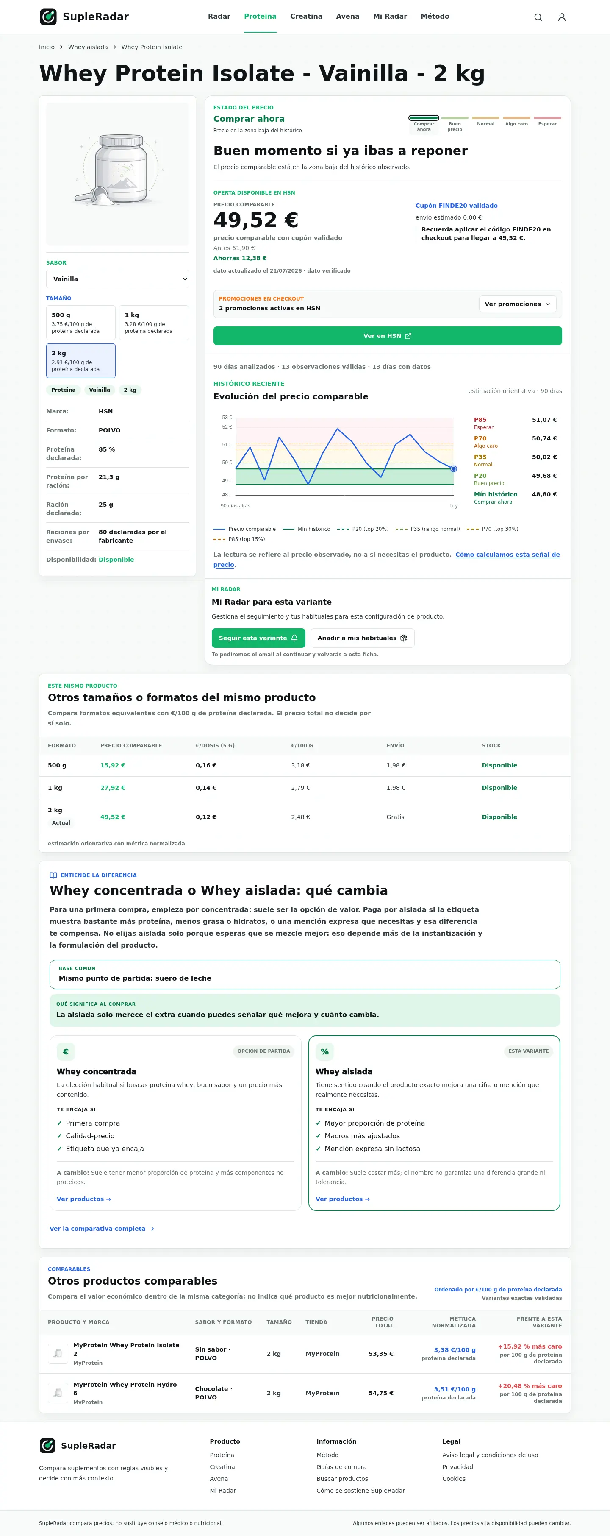Image resolution: width=610 pixels, height=1536 pixels.
Task: Click Ver productos under Whey aislada
Action: click(343, 1199)
